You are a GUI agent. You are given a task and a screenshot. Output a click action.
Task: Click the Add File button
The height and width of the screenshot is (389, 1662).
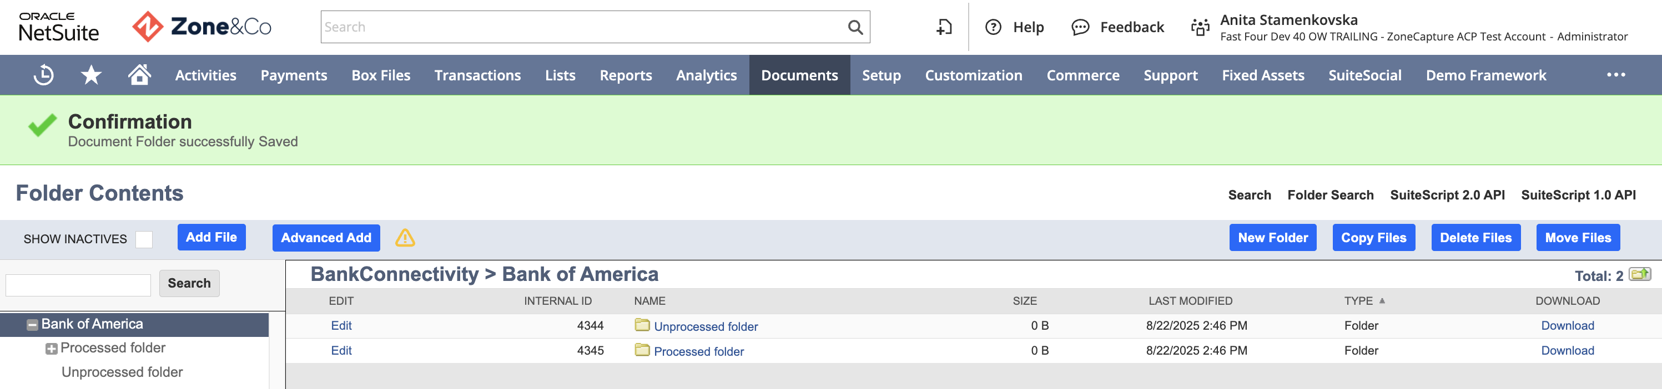click(211, 237)
